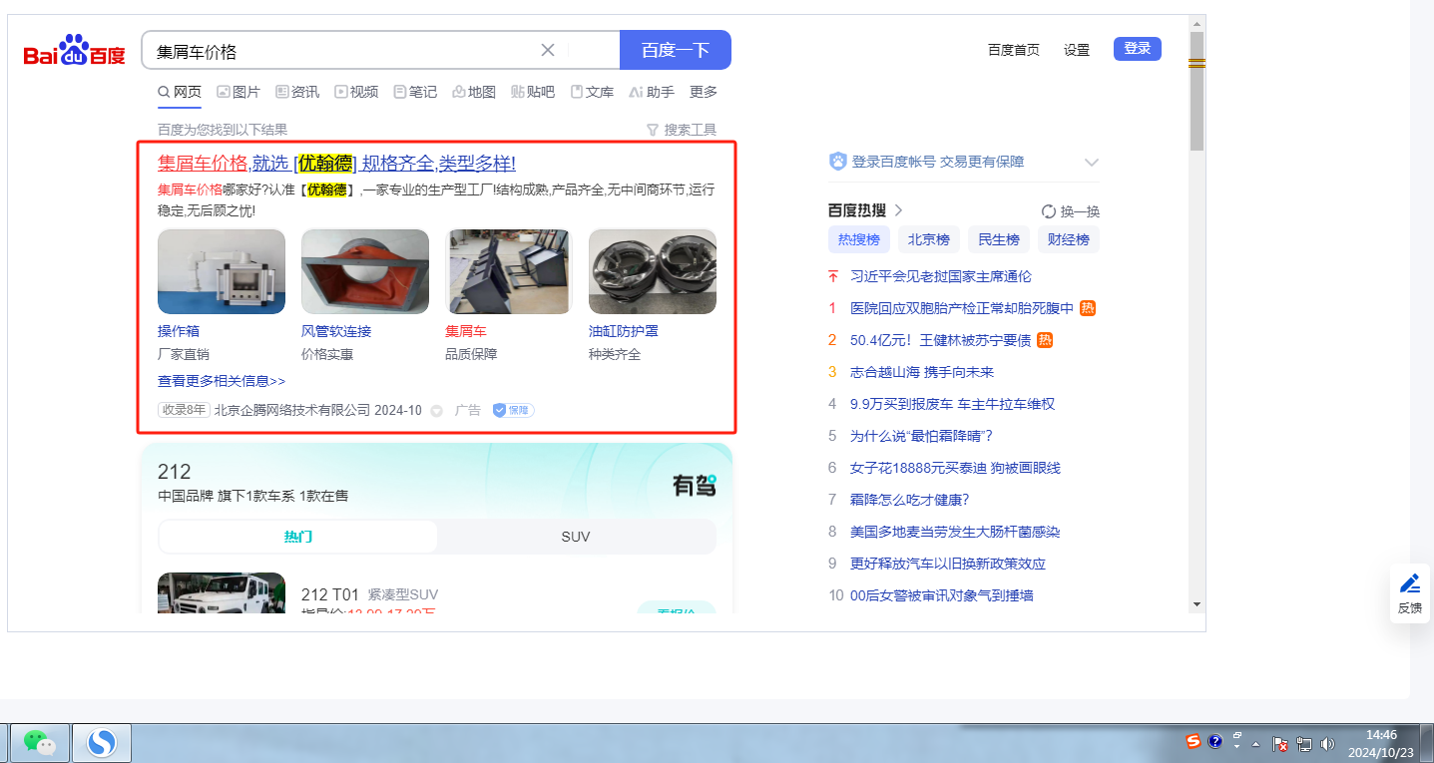Expand the ad info dropdown arrow
This screenshot has height=763, width=1434.
click(x=436, y=411)
